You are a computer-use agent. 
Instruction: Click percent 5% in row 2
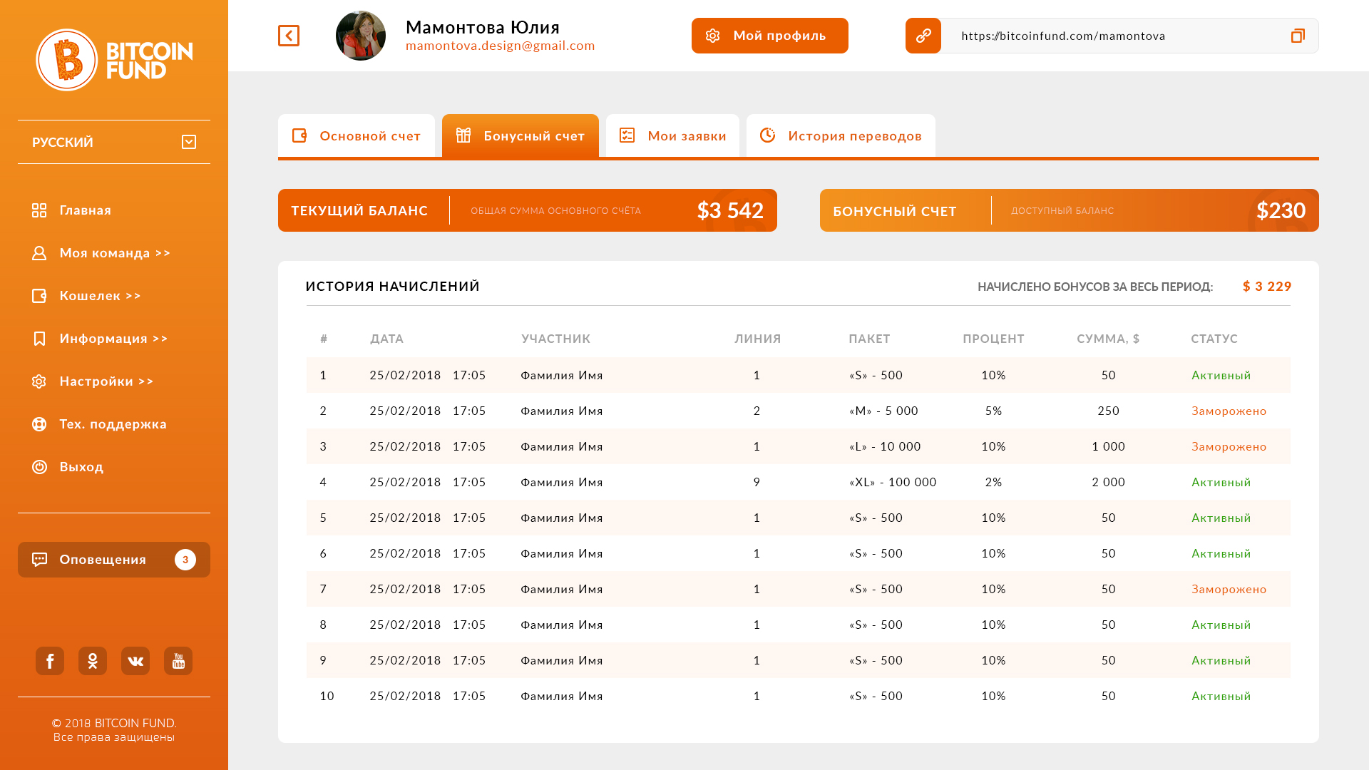click(994, 411)
